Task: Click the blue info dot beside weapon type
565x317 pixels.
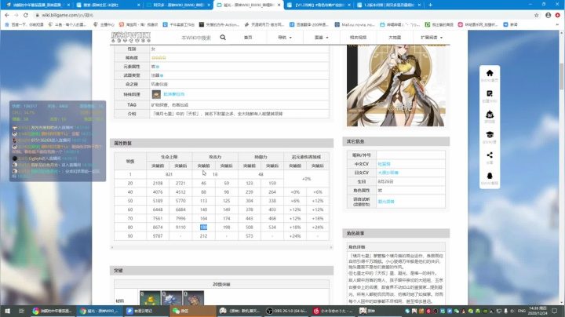Action: coord(162,75)
